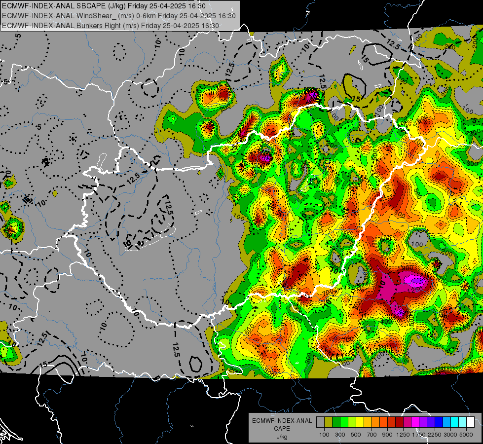The height and width of the screenshot is (444, 483).
Task: Click the 300 tick label under the color bar
Action: [340, 435]
